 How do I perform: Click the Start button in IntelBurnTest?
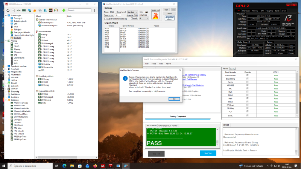(x=166, y=10)
